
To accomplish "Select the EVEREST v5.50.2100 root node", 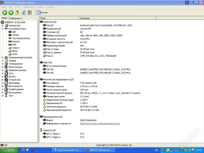I will 15,22.
